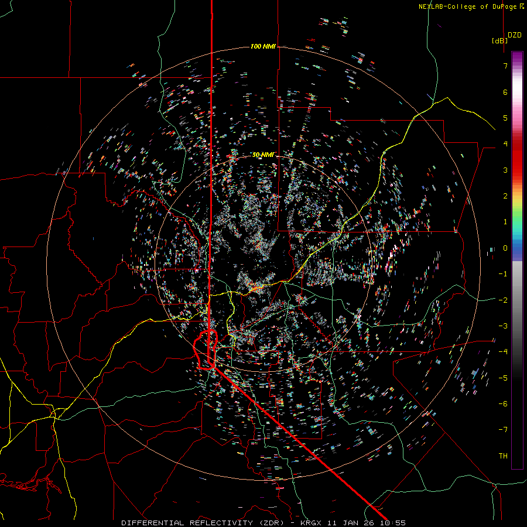Click the 6 dB tick label on the scale
527x527 pixels.
pos(505,92)
